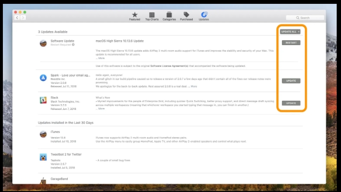Click the Spark app icon
Image resolution: width=341 pixels, height=192 pixels.
(x=43, y=78)
